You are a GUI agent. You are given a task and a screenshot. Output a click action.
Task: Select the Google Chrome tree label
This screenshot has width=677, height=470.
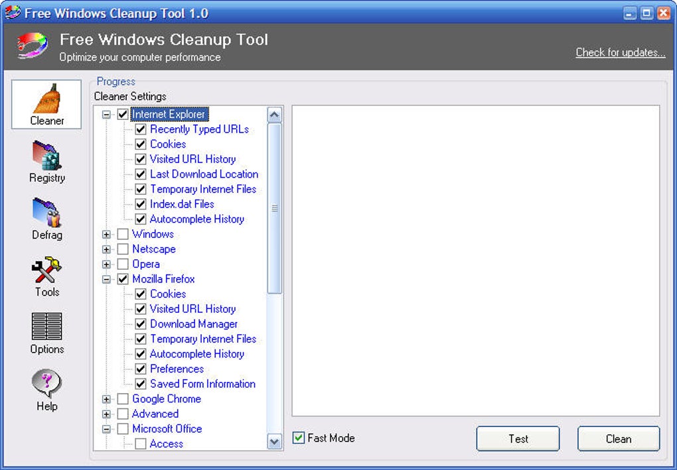click(x=166, y=399)
